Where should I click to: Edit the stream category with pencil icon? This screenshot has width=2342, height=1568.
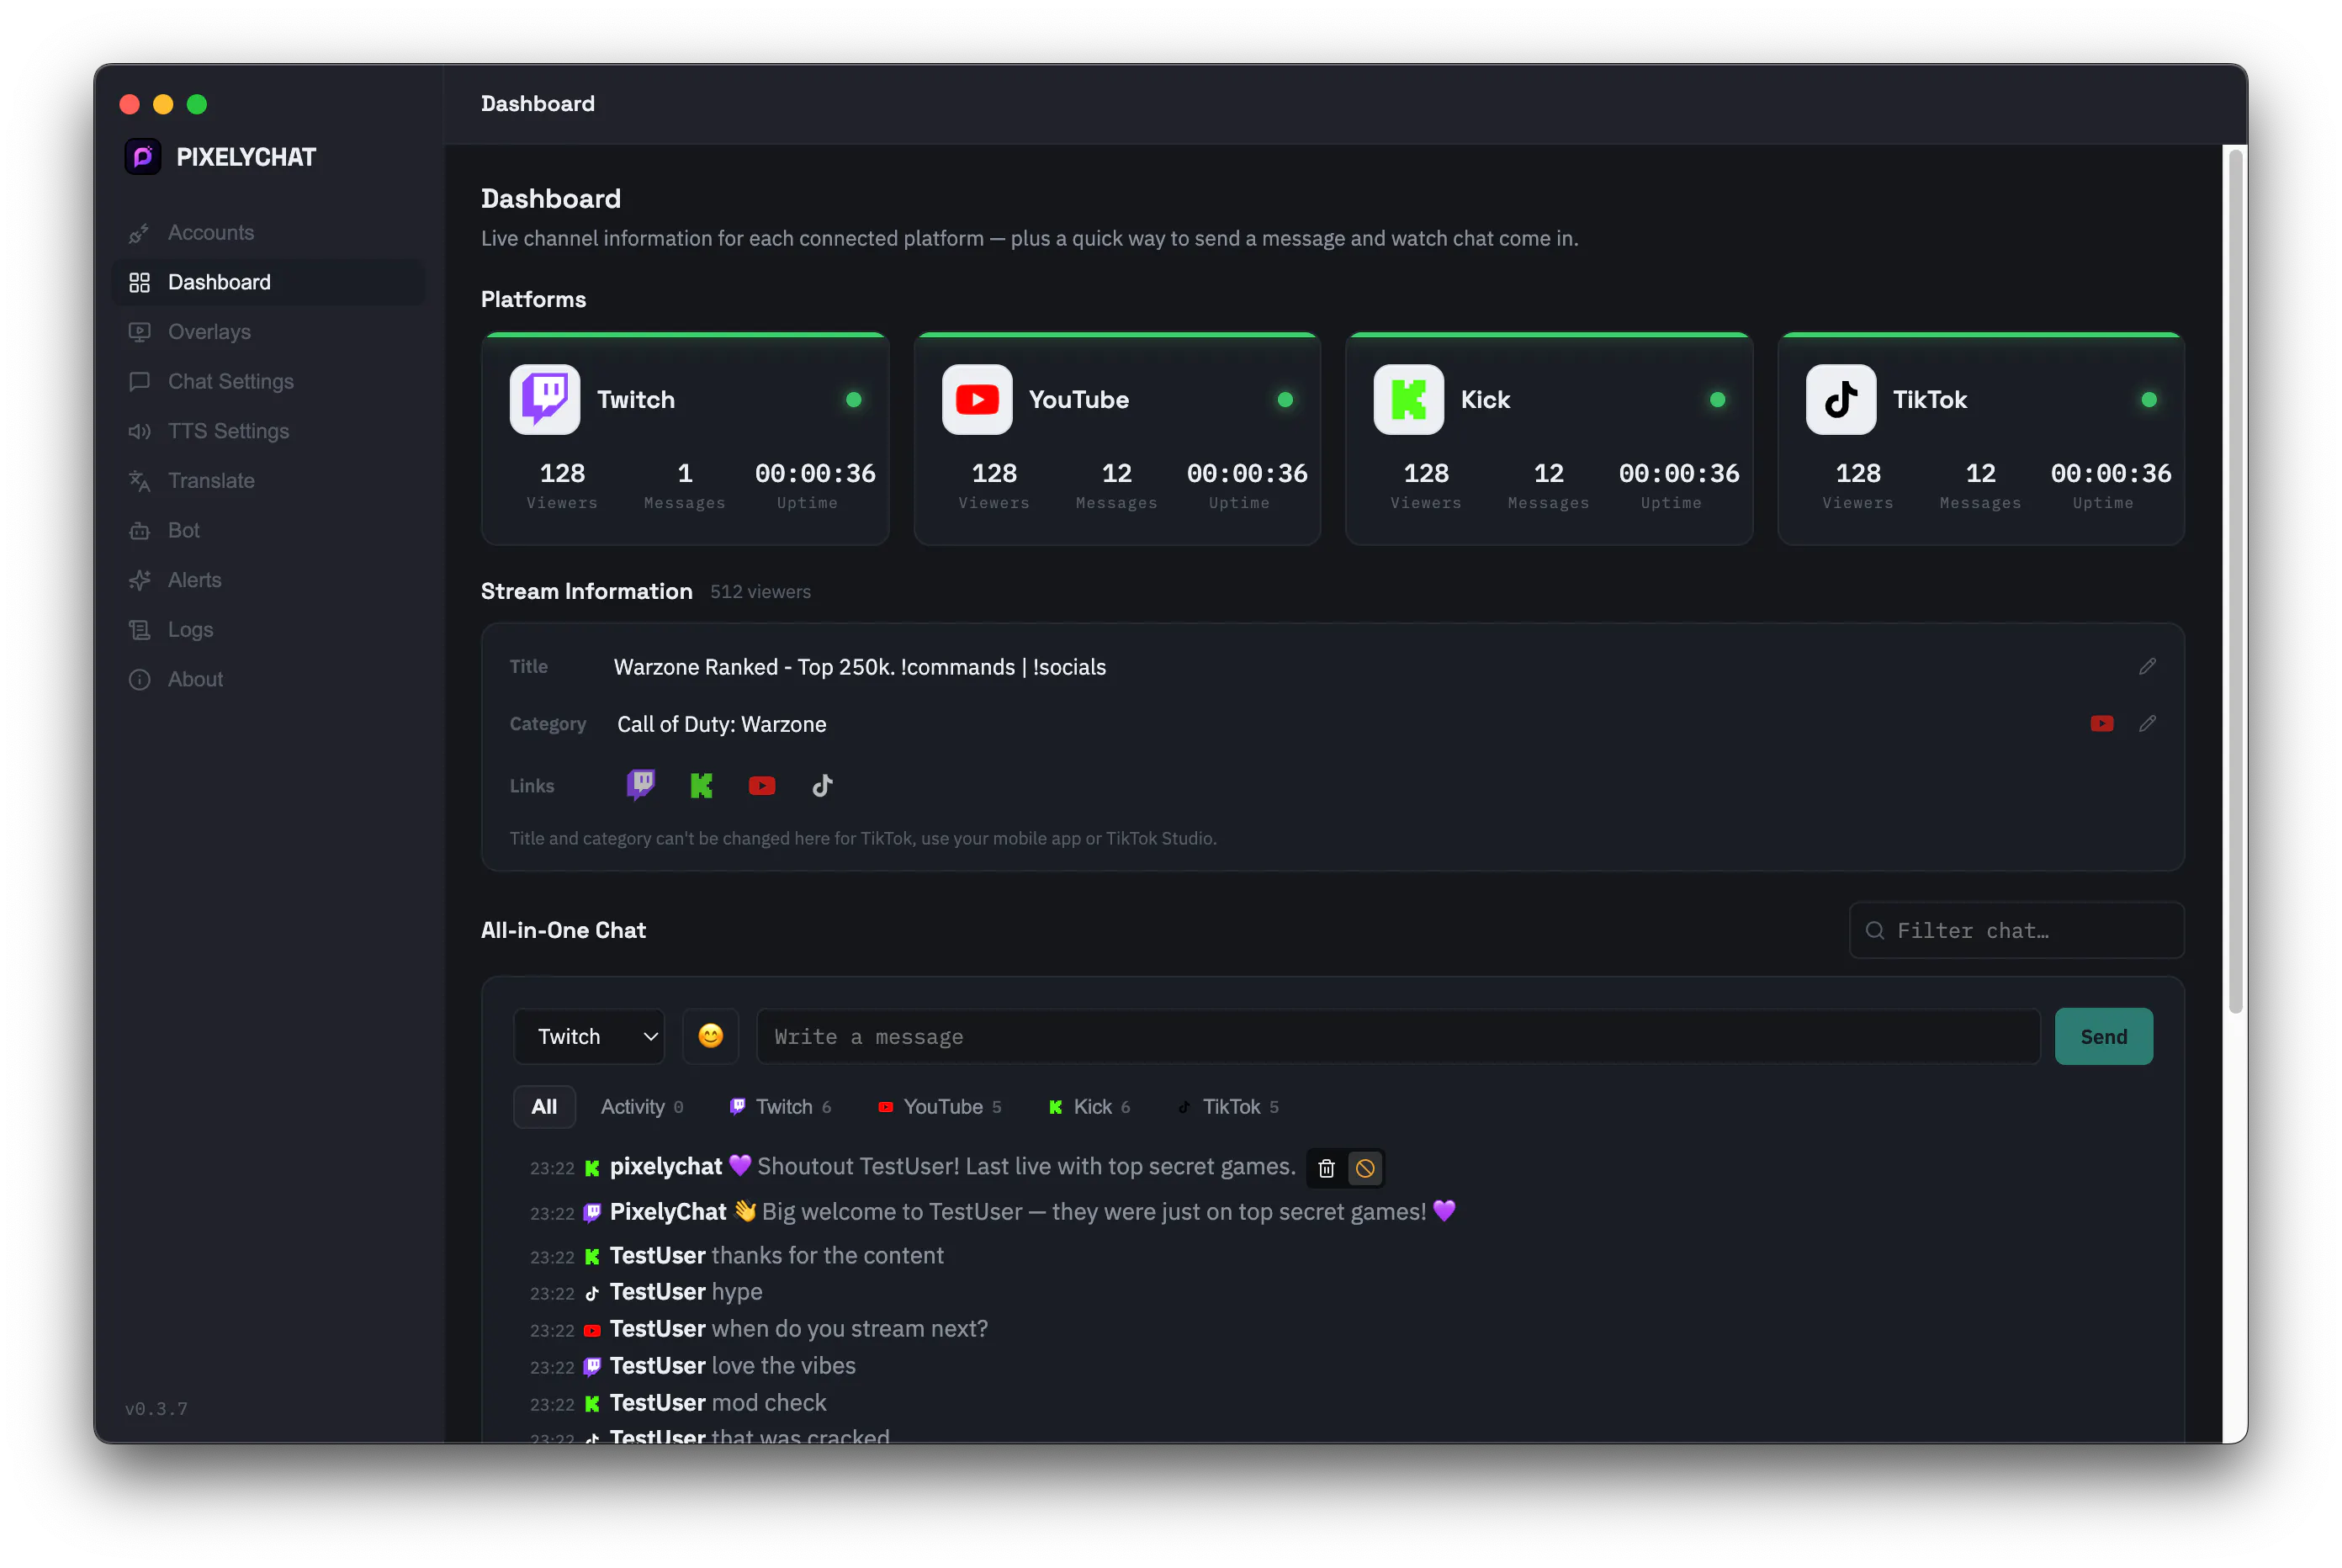click(x=2148, y=724)
